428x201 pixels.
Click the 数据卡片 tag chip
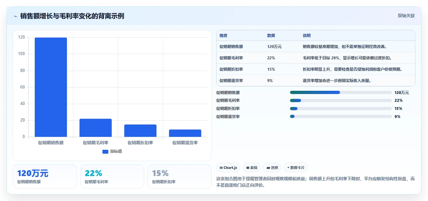(x=296, y=168)
